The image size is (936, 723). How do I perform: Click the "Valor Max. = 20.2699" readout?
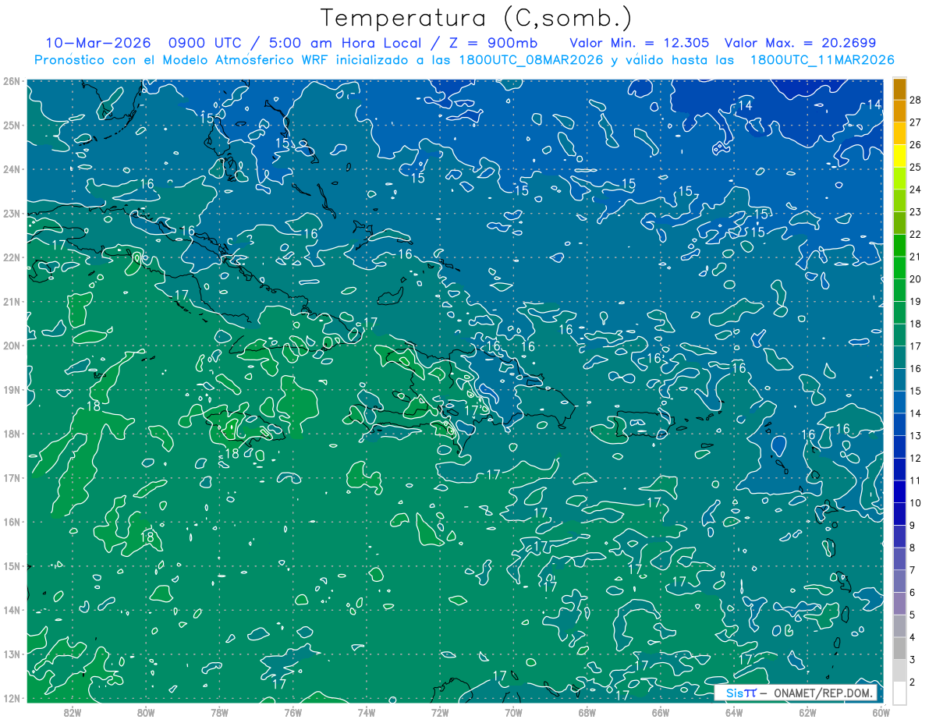pyautogui.click(x=800, y=43)
